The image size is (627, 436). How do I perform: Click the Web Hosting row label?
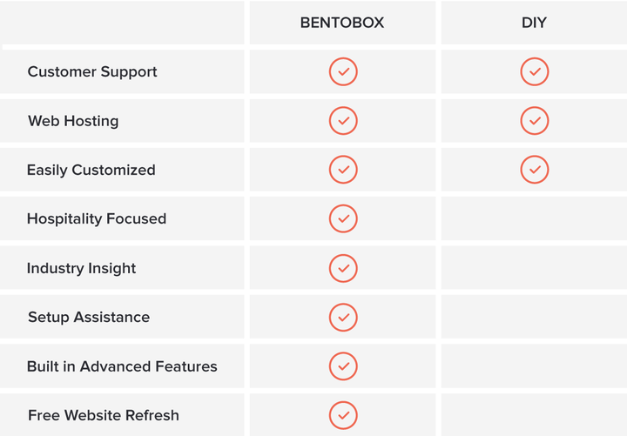(73, 121)
